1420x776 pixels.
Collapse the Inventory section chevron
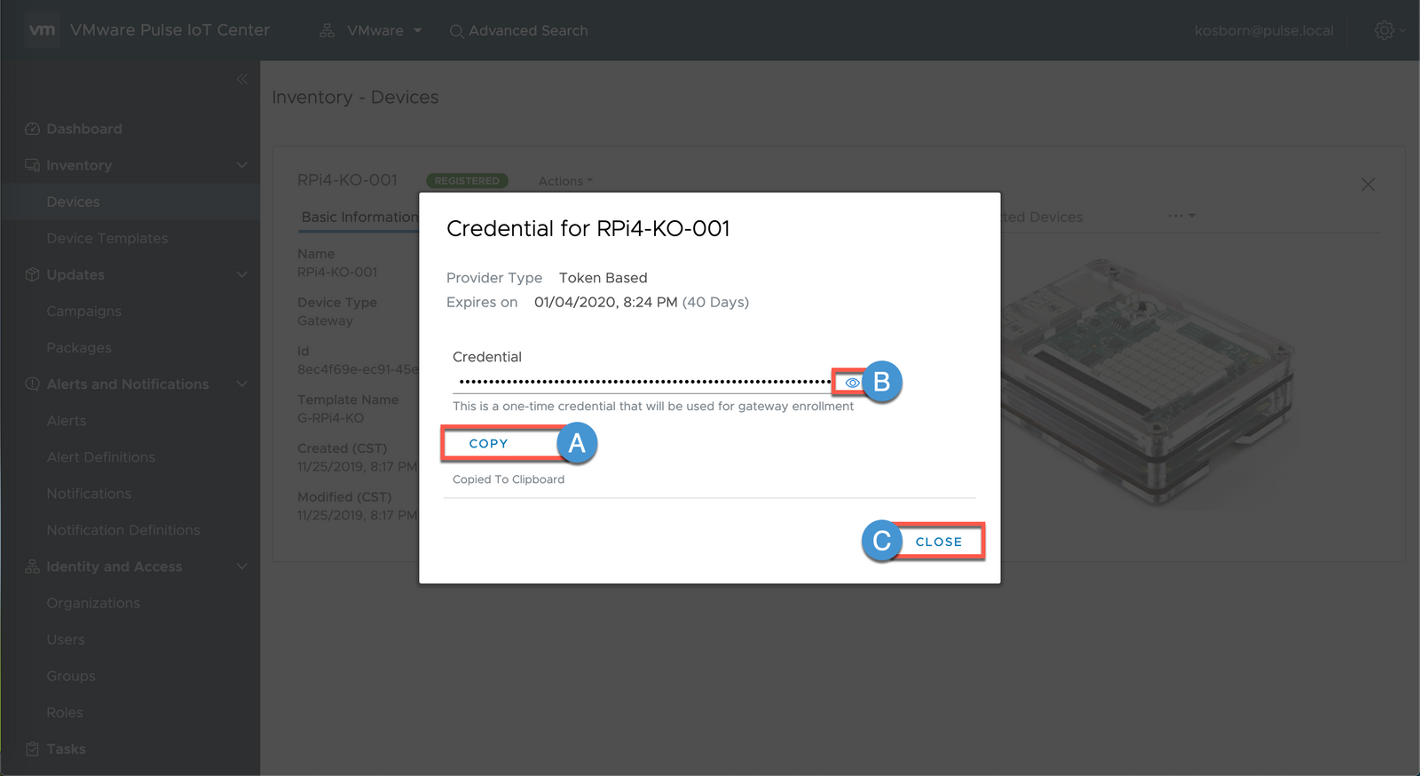(242, 165)
